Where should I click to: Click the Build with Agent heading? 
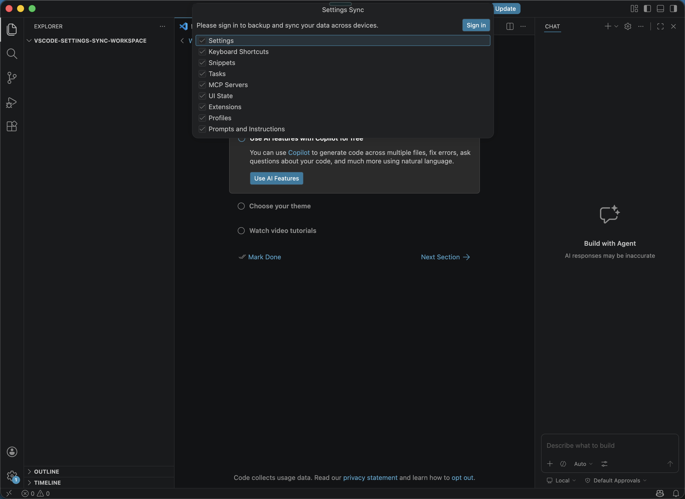610,243
